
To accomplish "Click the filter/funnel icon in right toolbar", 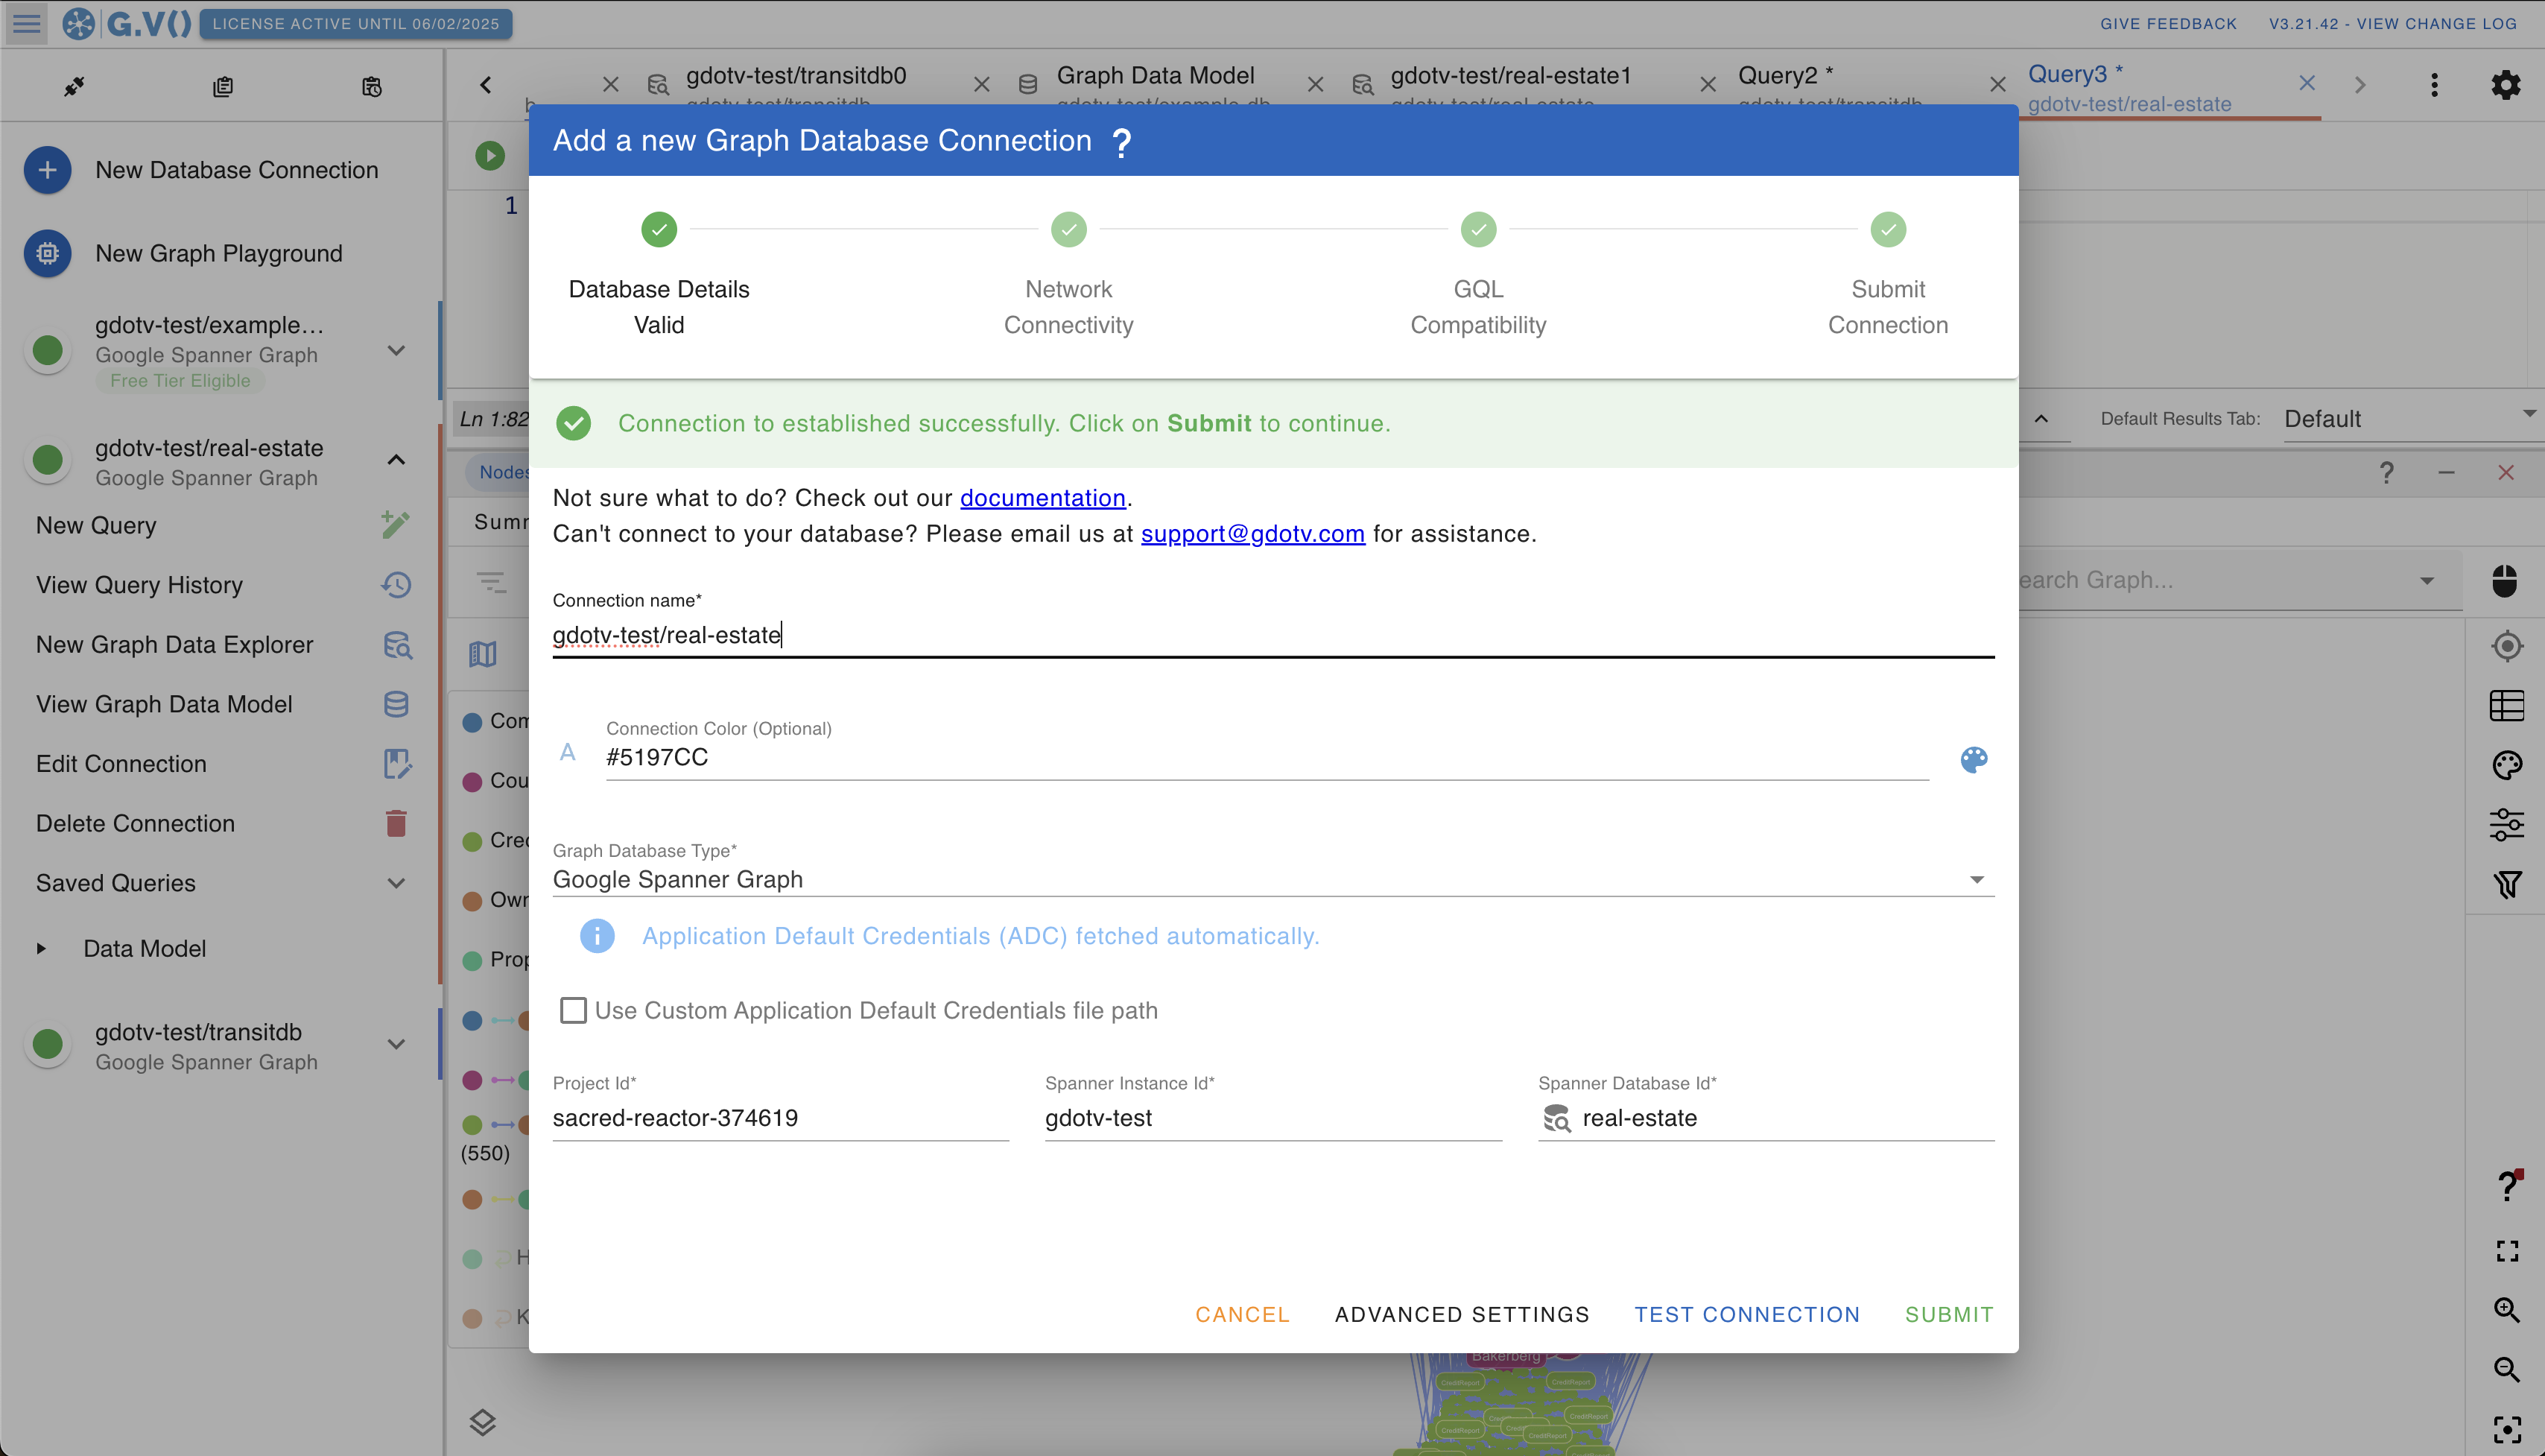I will (x=2510, y=884).
